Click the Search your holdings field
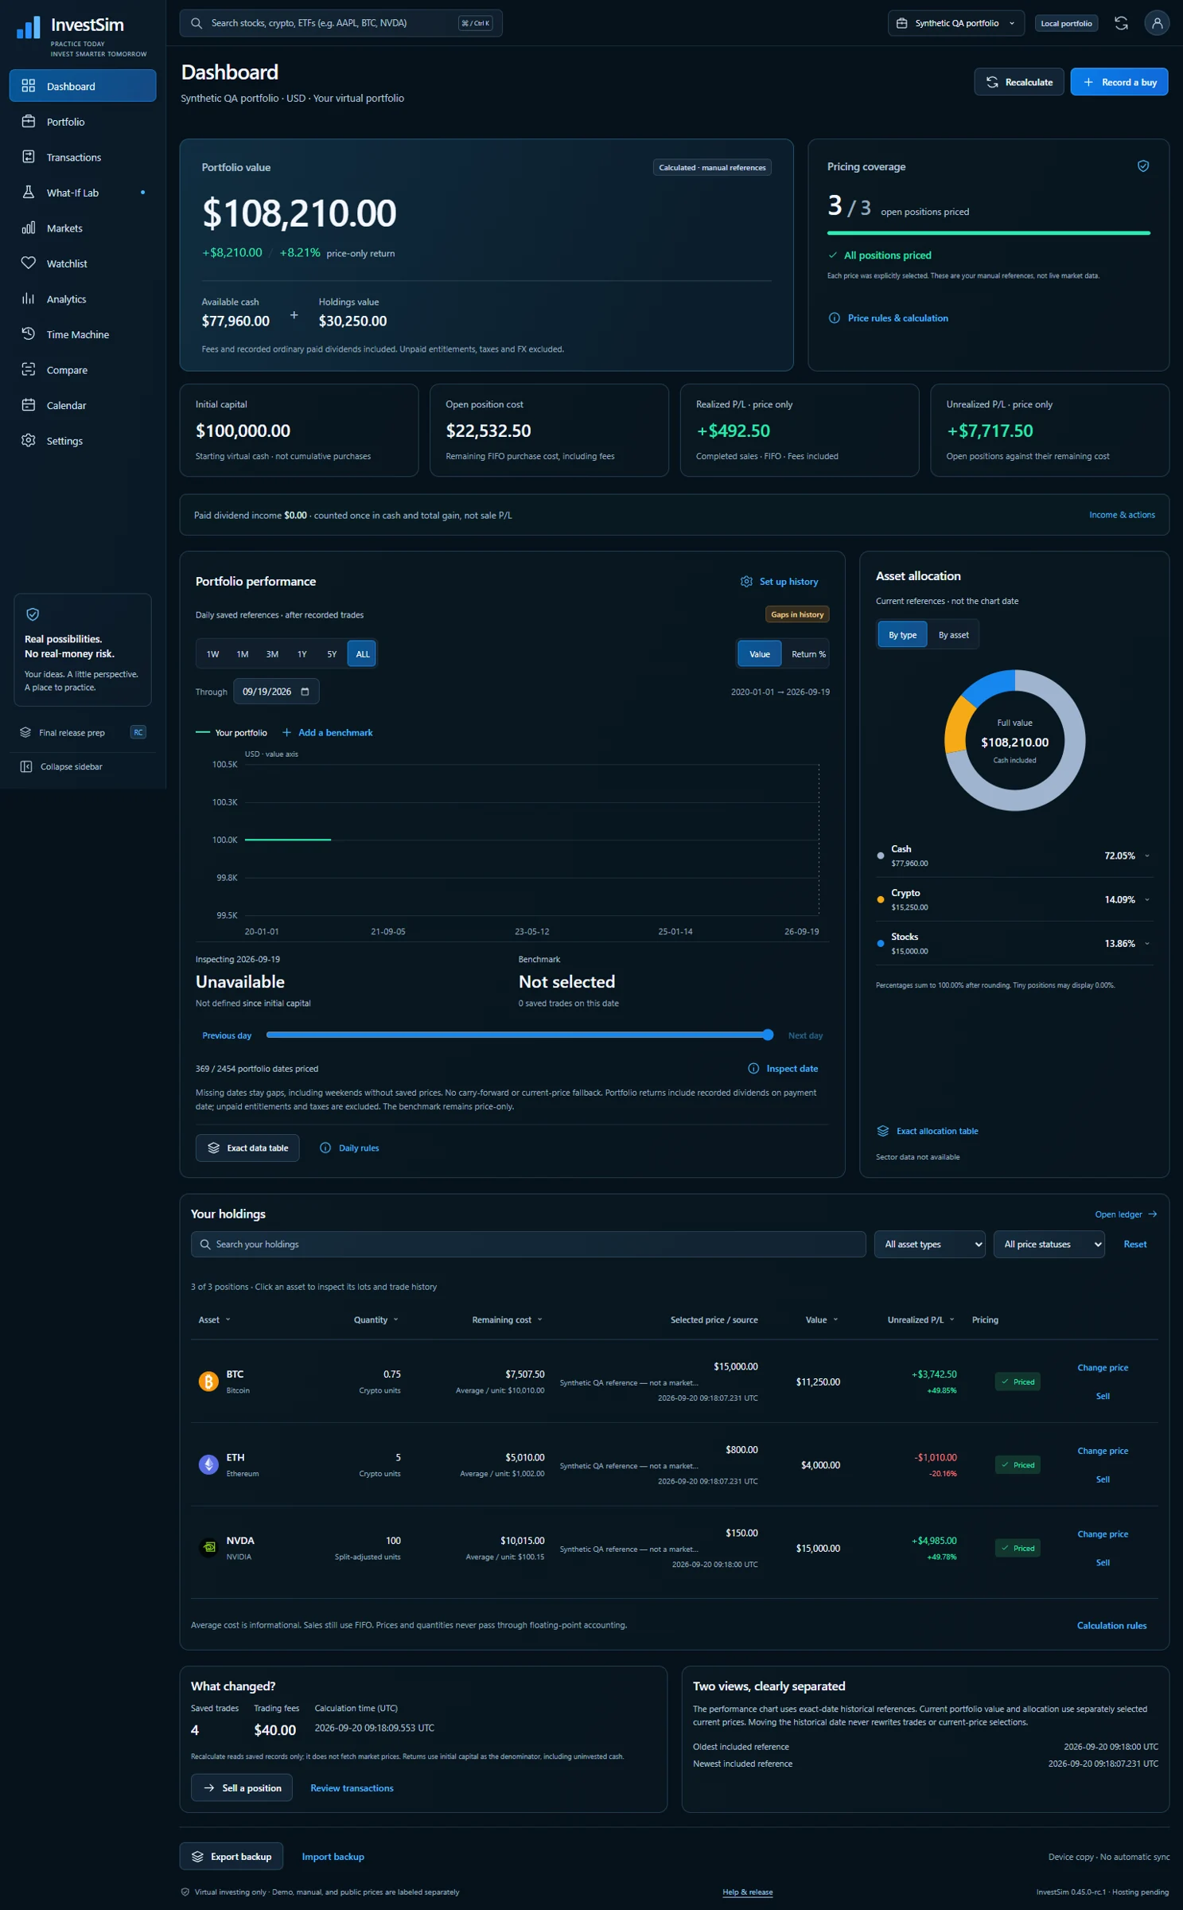 point(528,1244)
